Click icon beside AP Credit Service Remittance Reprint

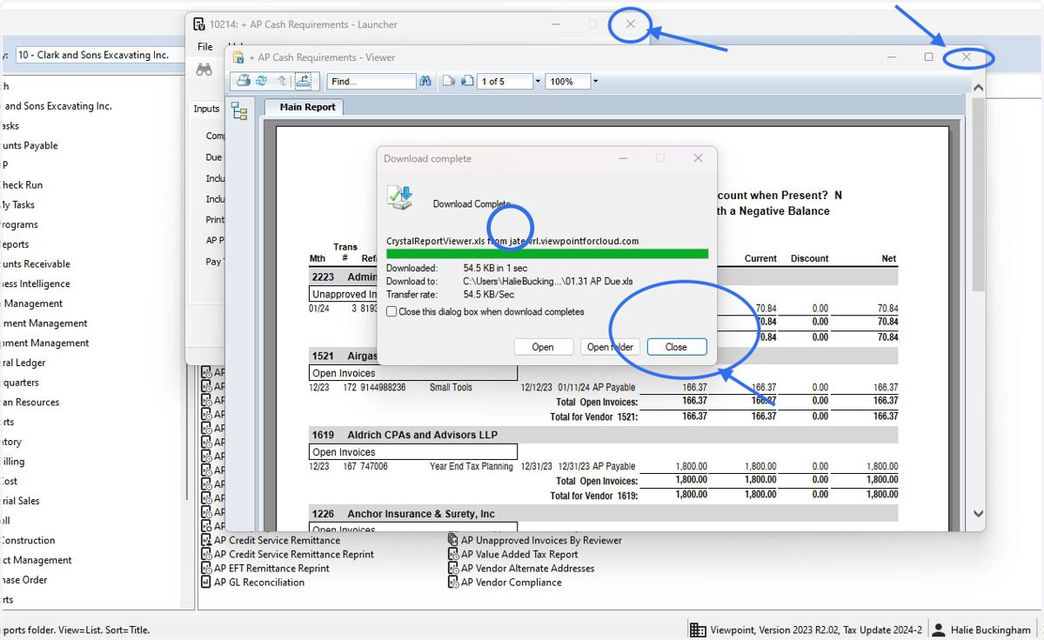click(207, 554)
